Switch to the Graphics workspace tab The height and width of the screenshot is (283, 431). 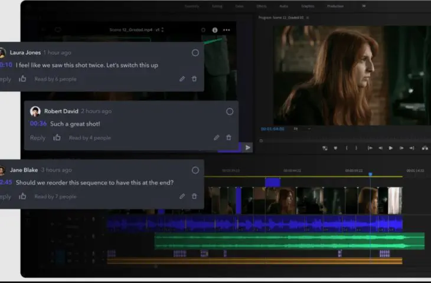(x=308, y=6)
